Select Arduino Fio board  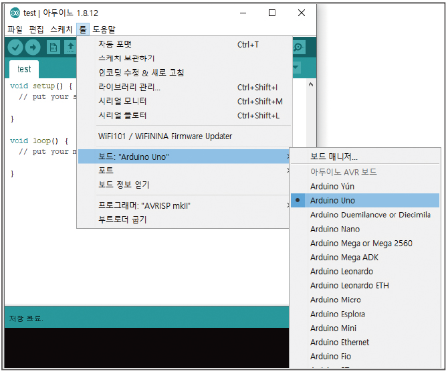click(x=365, y=356)
